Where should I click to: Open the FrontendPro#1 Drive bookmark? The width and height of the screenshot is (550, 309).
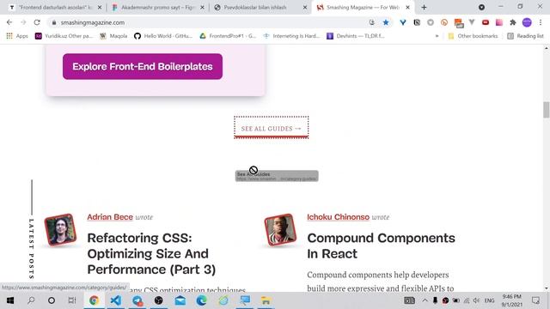[x=228, y=36]
